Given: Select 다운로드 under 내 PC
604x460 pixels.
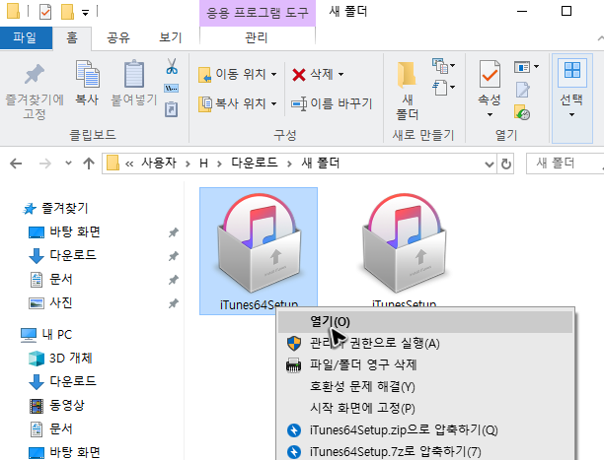Looking at the screenshot, I should [x=63, y=381].
